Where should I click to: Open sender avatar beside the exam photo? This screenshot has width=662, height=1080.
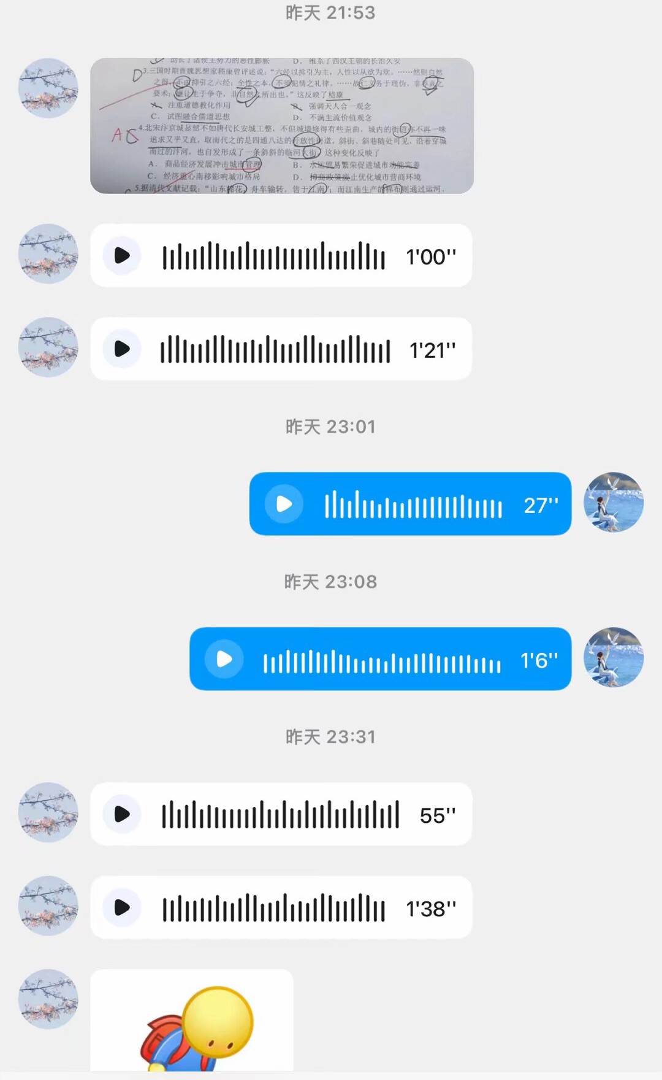click(48, 88)
